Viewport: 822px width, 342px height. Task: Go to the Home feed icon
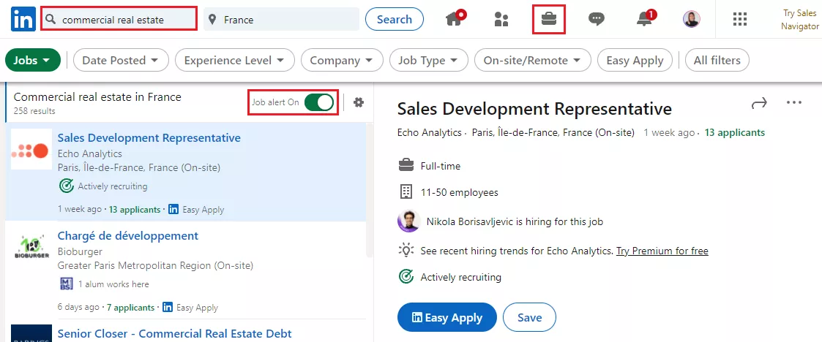[x=455, y=19]
